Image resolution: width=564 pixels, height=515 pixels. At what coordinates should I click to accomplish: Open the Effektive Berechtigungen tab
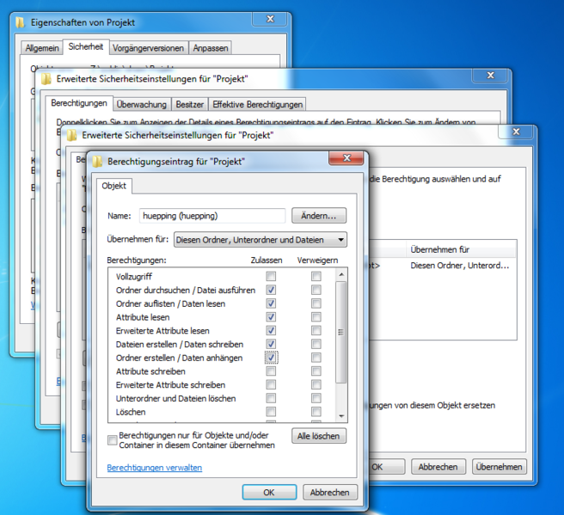258,105
